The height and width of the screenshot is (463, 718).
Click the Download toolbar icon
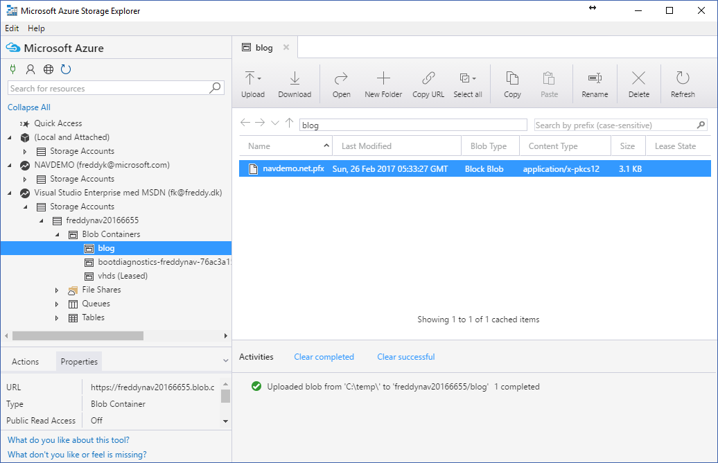tap(295, 78)
